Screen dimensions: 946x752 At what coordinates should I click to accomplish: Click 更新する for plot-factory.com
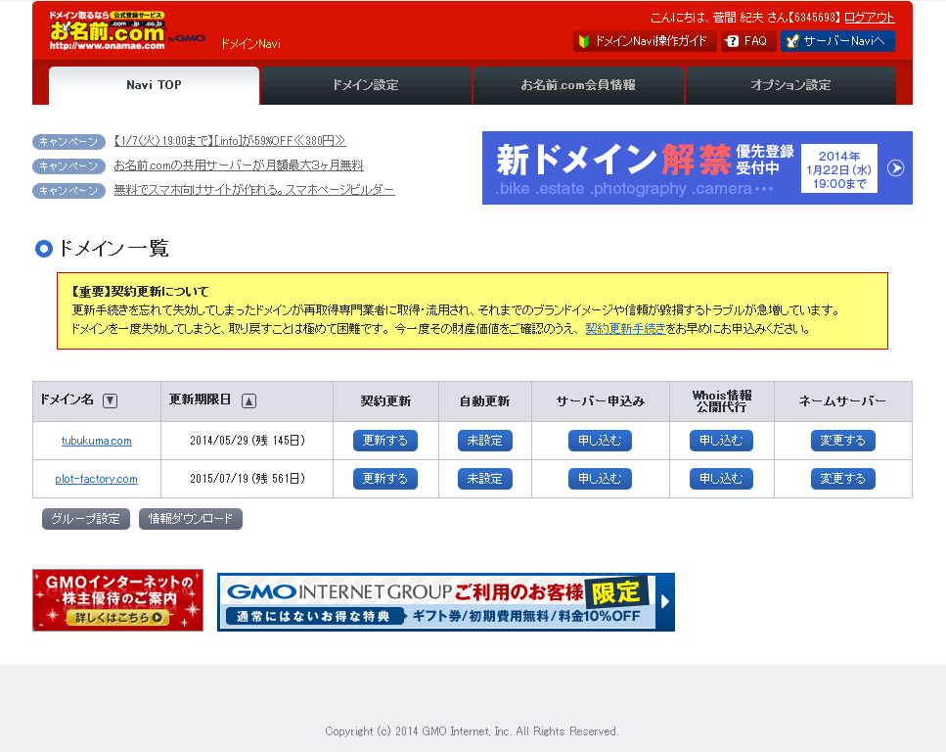pos(384,479)
